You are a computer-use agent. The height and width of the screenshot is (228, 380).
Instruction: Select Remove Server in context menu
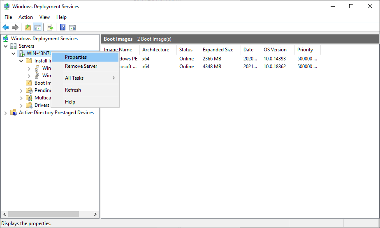click(x=85, y=66)
